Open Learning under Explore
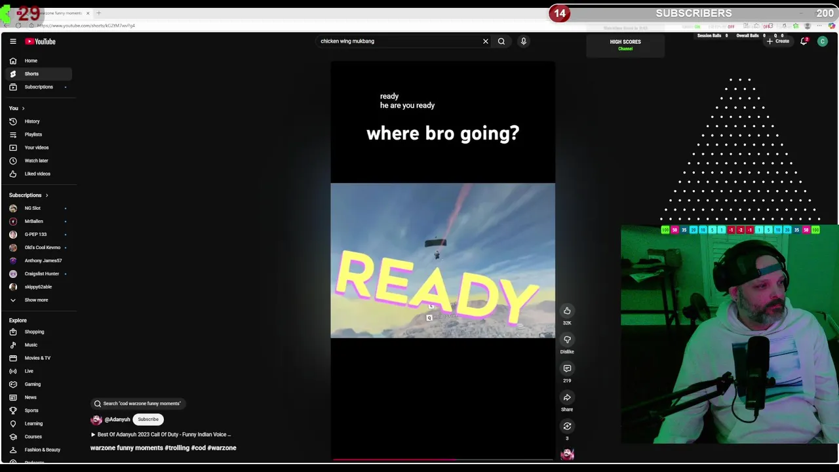Viewport: 839px width, 472px height. (39, 423)
